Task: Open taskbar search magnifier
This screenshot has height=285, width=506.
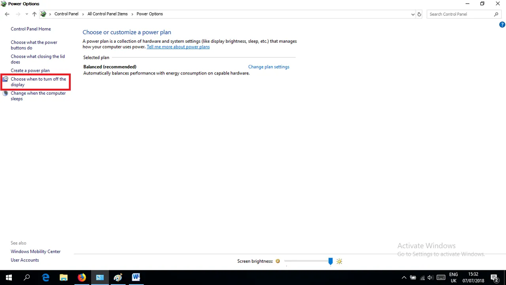Action: tap(27, 277)
